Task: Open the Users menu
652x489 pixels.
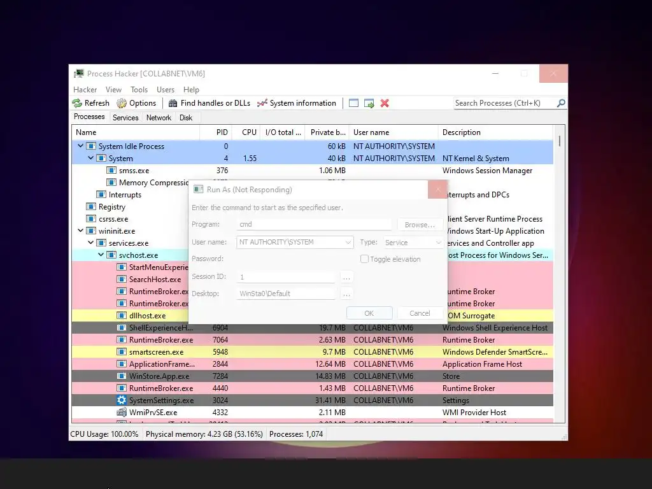Action: 166,90
